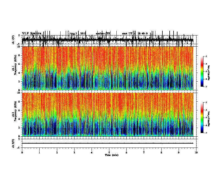The width and height of the screenshot is (221, 171).
Task: Click the ch.2 colorbar log(PSD) units label
Action: click(209, 119)
